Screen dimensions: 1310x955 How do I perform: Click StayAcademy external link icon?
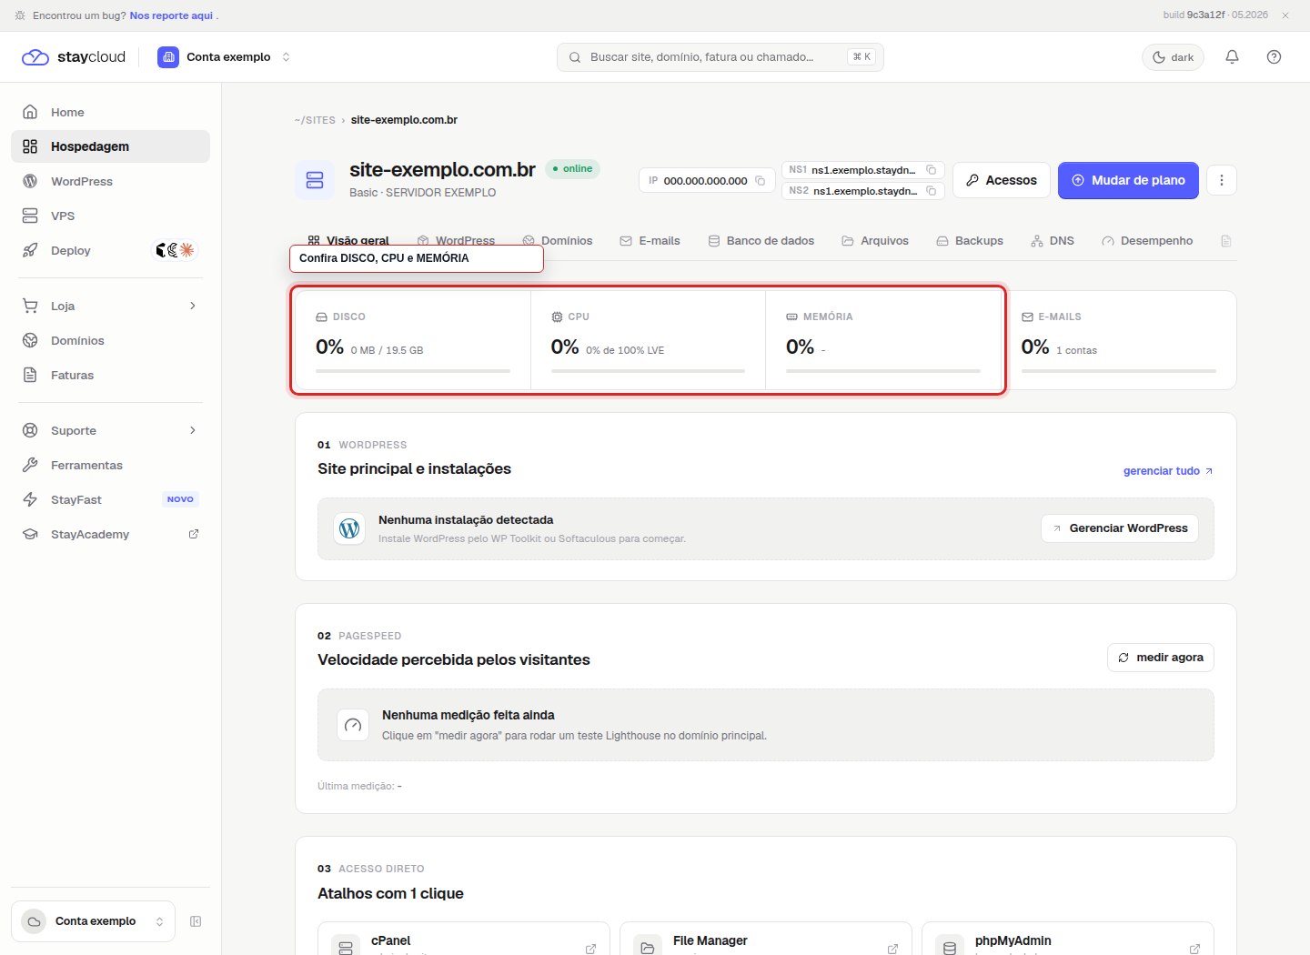(x=193, y=534)
